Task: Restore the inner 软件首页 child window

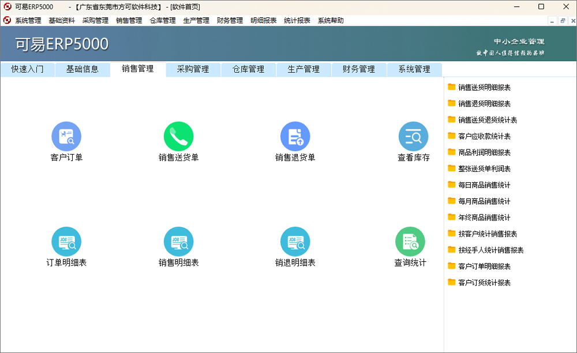Action: tap(563, 21)
